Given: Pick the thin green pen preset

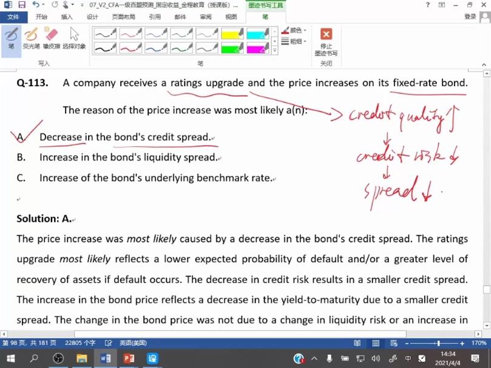Looking at the screenshot, I should 181,33.
